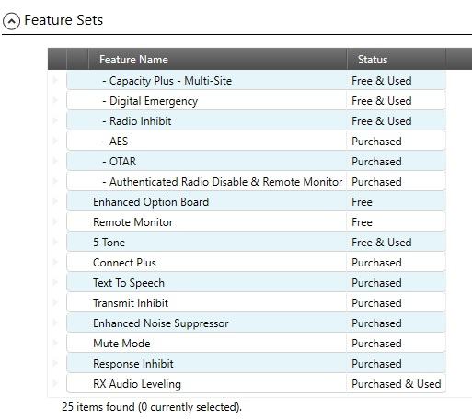Click the 5 Tone feature row

point(256,243)
